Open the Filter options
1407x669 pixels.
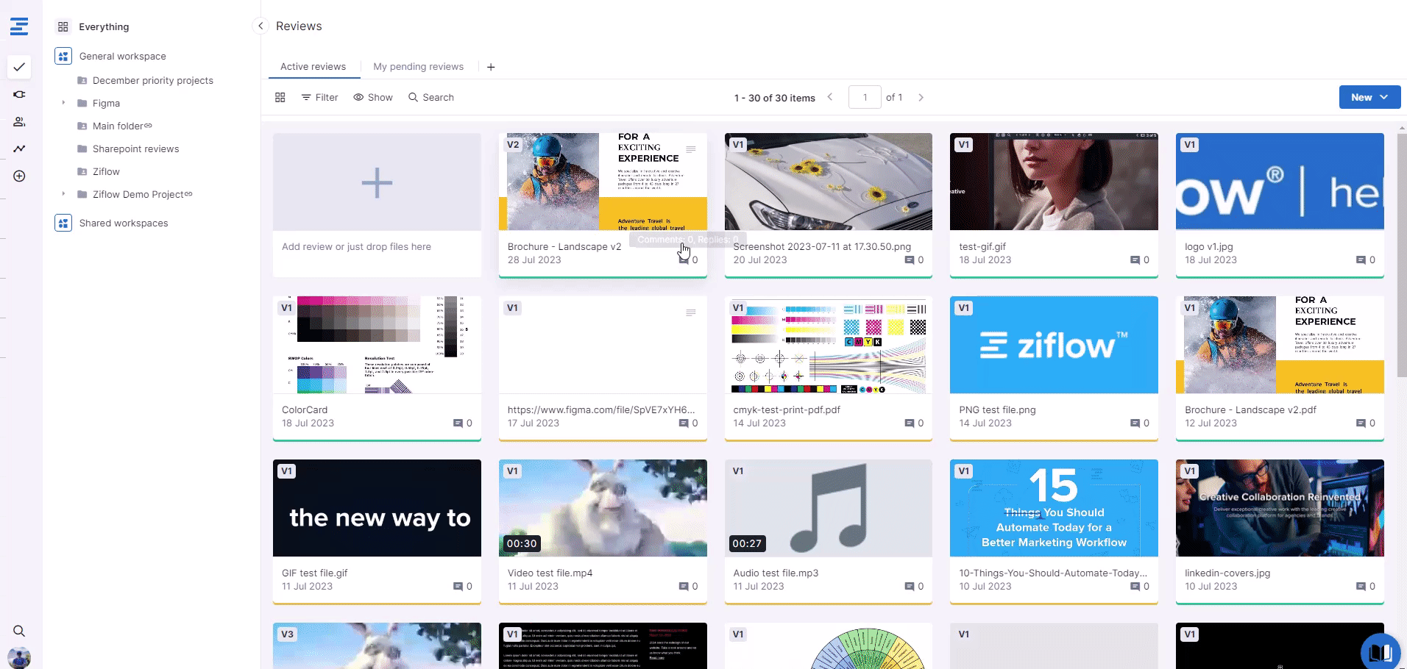tap(319, 98)
